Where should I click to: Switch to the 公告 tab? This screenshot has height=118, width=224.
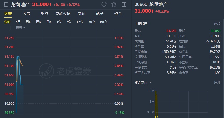tap(26, 14)
